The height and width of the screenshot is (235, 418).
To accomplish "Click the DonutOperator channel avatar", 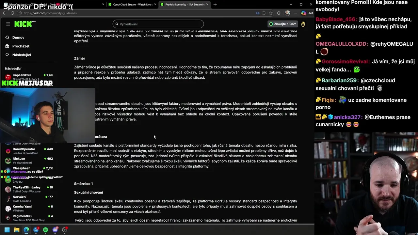I will click(8, 151).
